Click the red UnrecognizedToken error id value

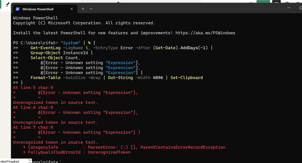click(x=109, y=152)
